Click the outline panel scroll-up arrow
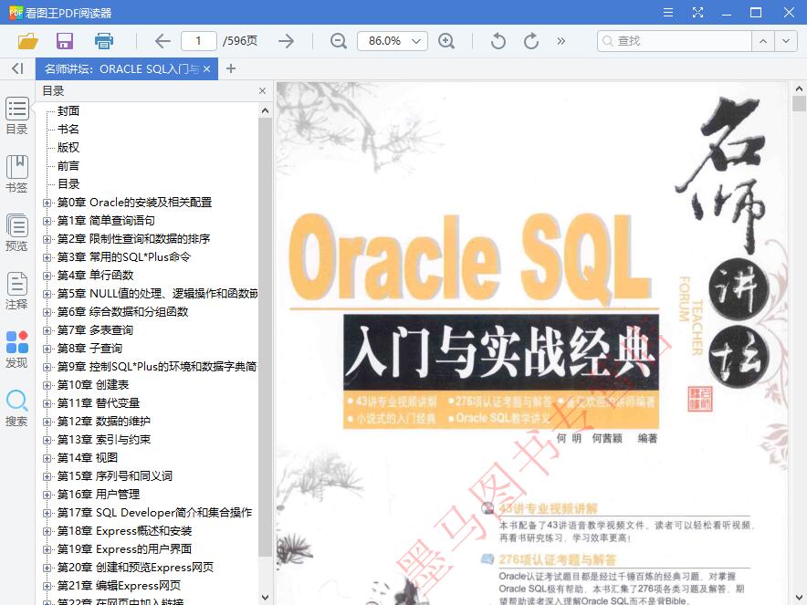This screenshot has height=605, width=807. pyautogui.click(x=265, y=110)
